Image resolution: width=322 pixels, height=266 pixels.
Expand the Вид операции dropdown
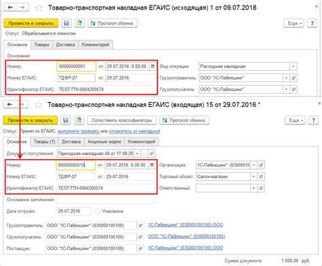click(293, 66)
